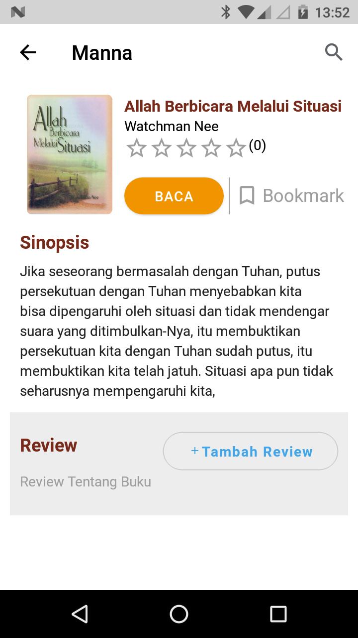Tap the back arrow icon

(28, 52)
